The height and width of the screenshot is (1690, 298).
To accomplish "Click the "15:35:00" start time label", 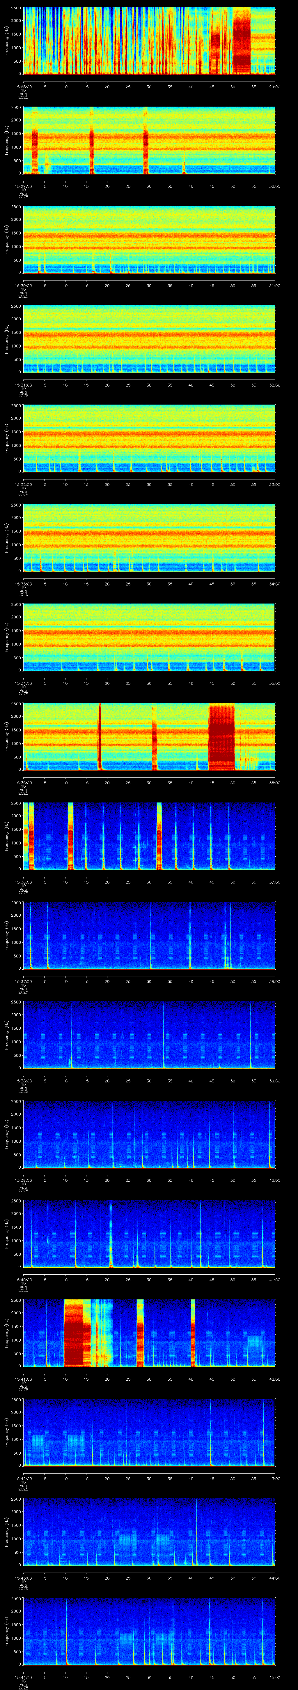I will coord(24,783).
